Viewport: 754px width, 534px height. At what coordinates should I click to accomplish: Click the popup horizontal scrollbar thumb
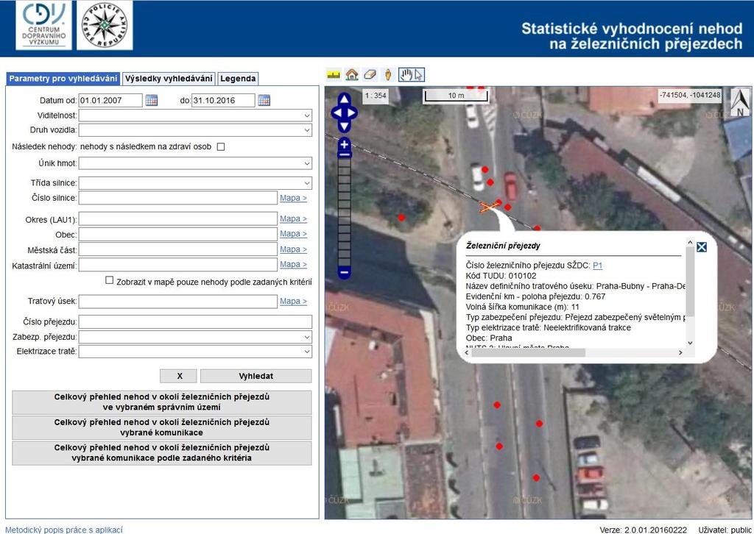pyautogui.click(x=528, y=352)
